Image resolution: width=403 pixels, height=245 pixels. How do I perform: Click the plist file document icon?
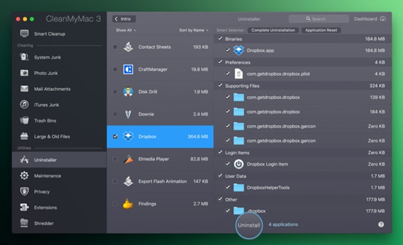tap(238, 73)
